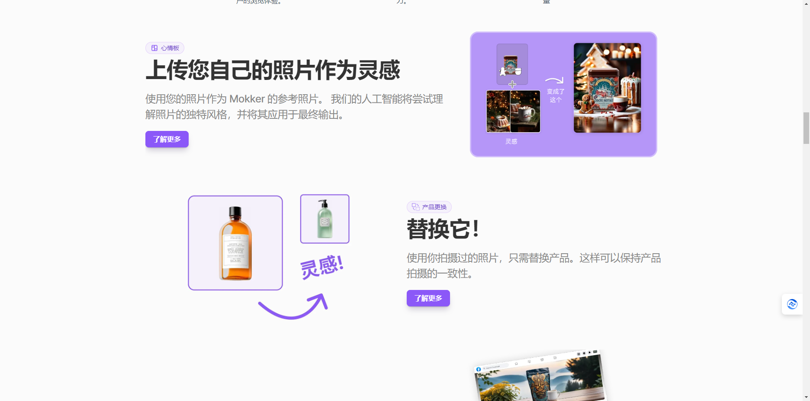The width and height of the screenshot is (810, 401).
Task: Click 了解更多 under the 替换它 section
Action: (428, 298)
